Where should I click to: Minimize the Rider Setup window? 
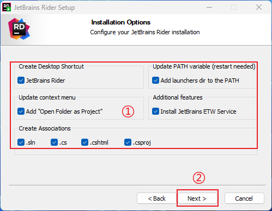(209, 7)
